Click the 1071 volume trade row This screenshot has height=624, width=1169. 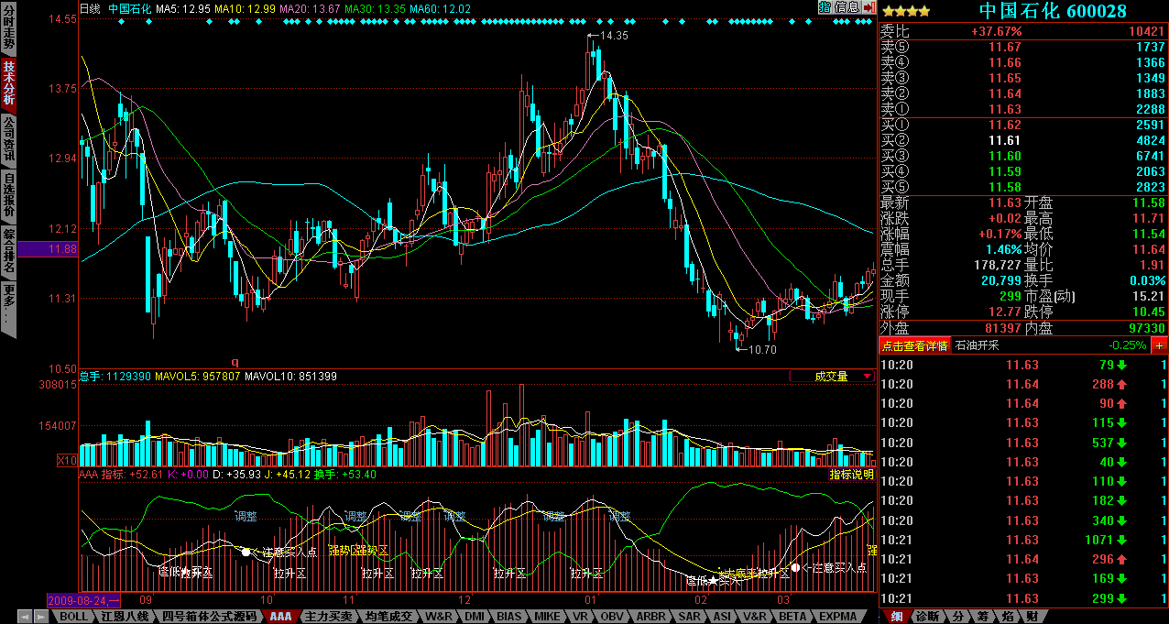click(x=1023, y=540)
